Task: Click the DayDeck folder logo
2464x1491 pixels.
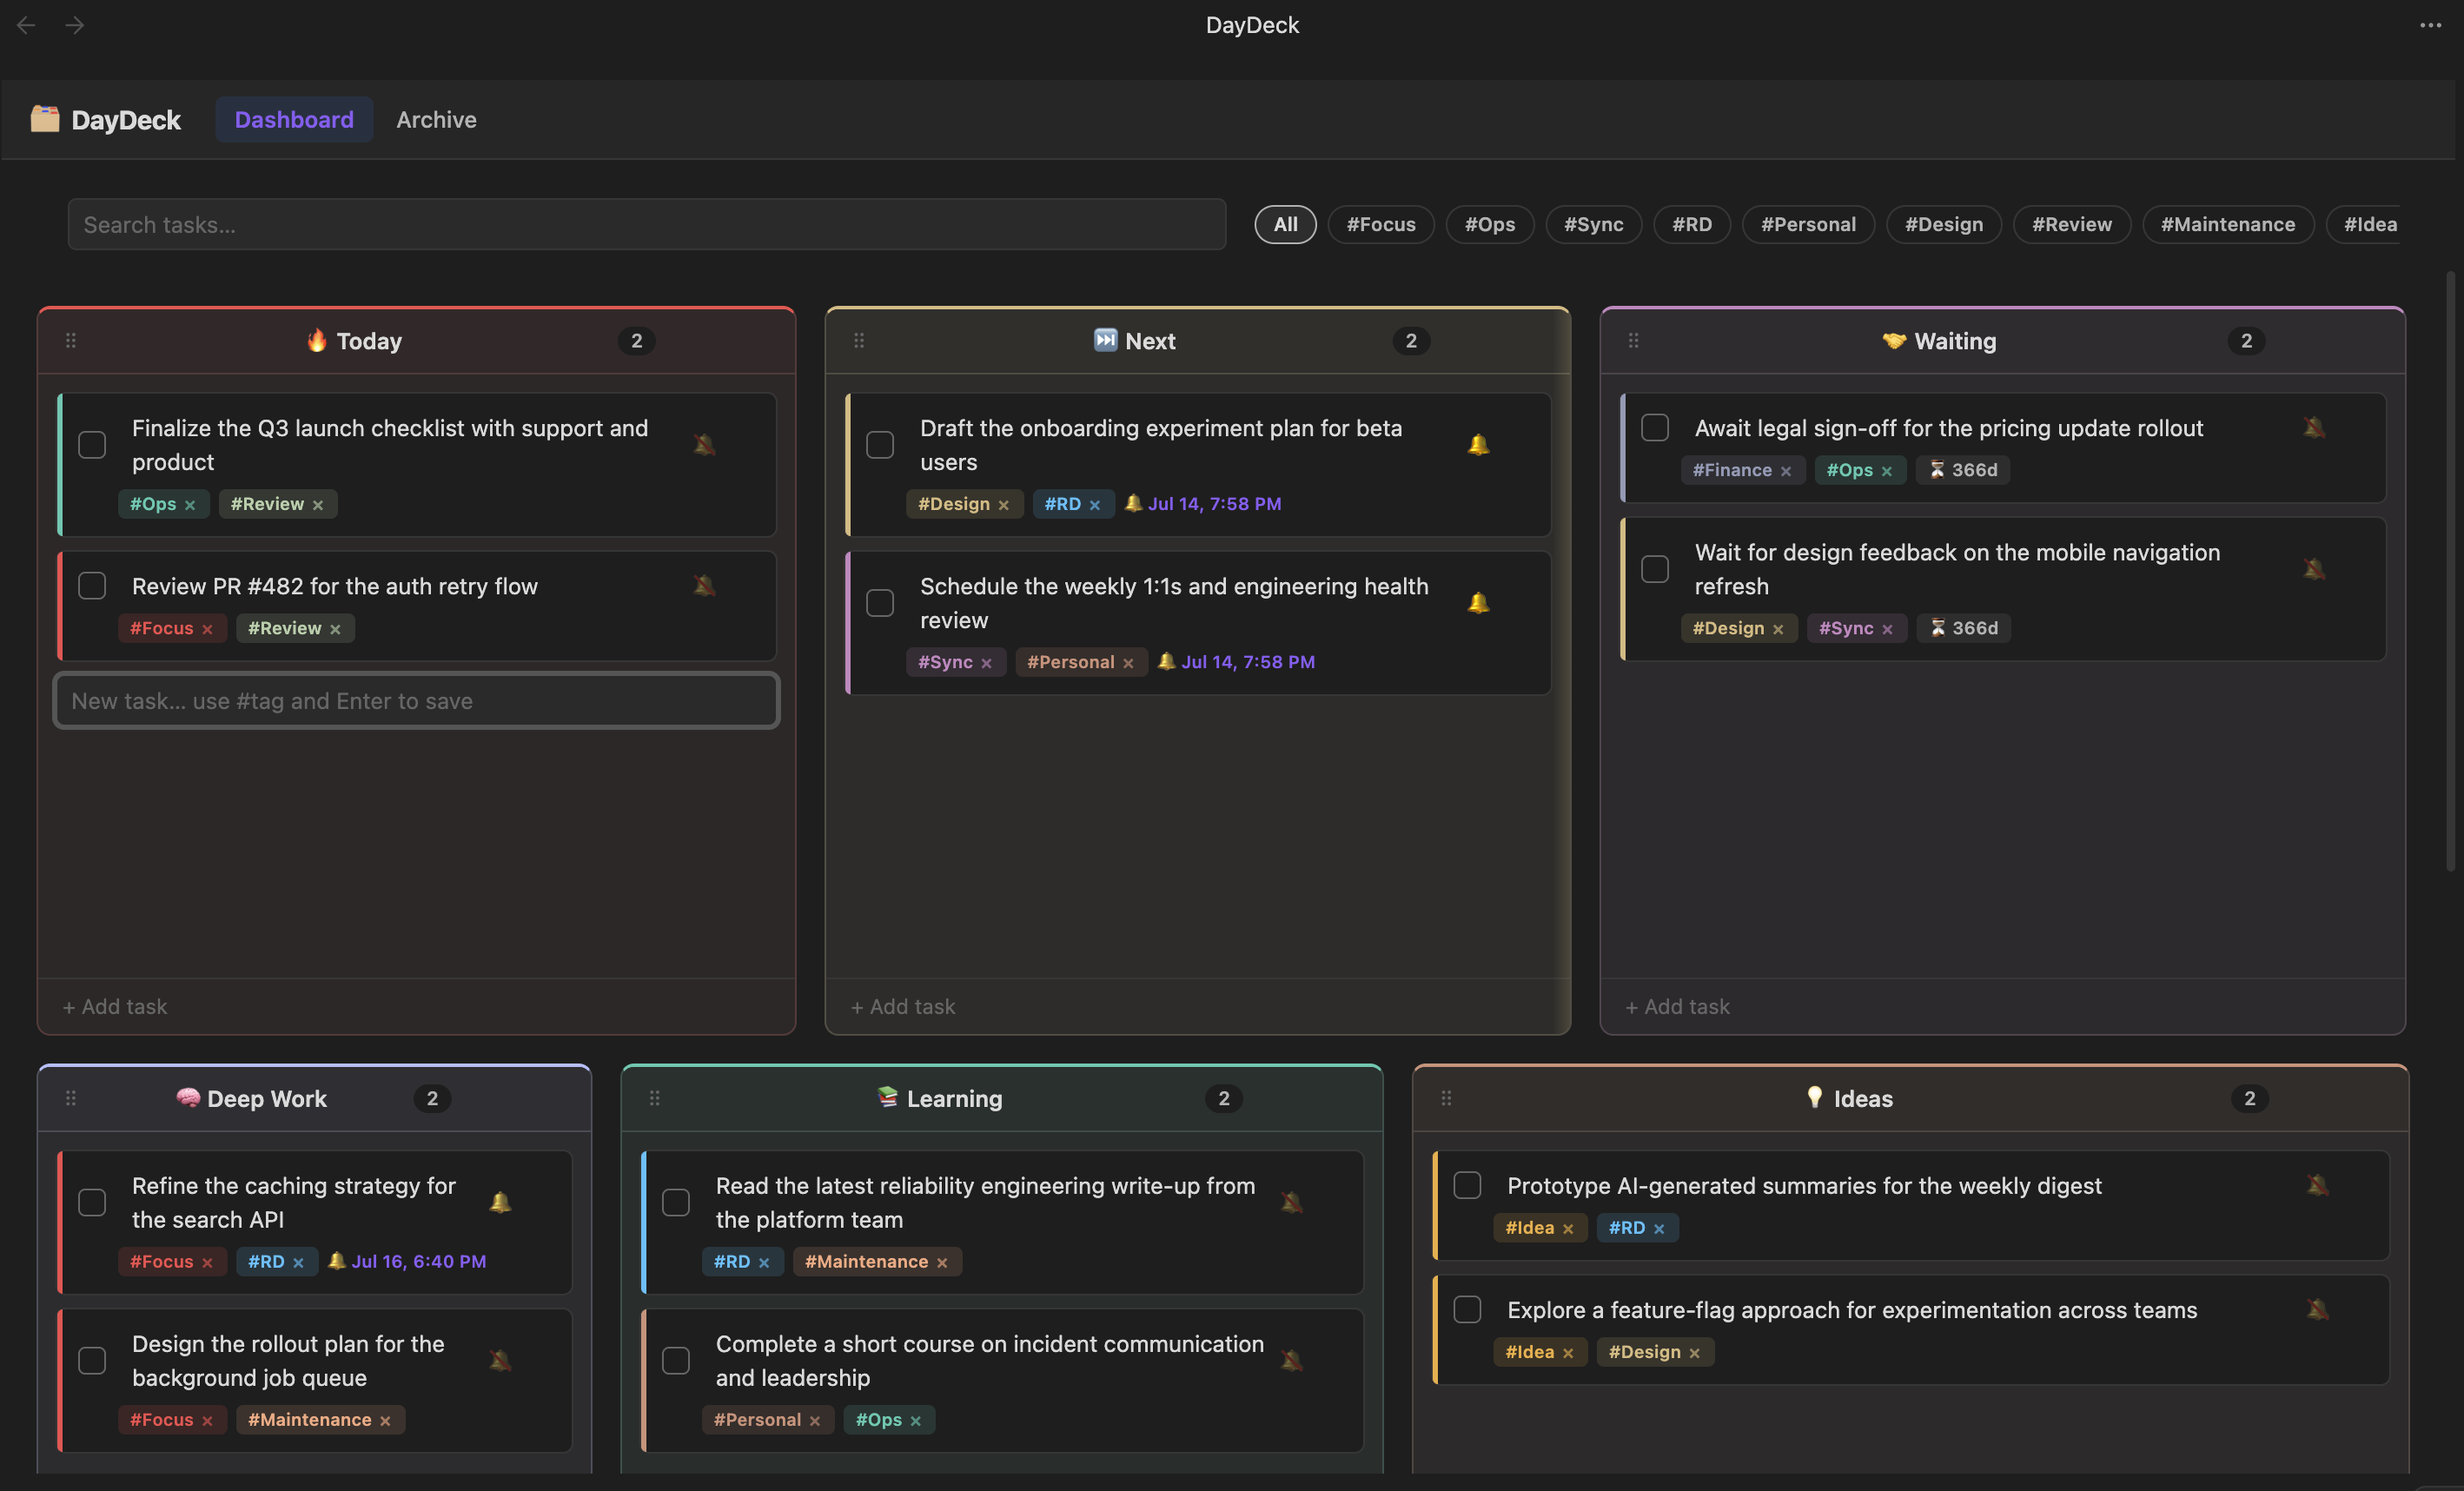Action: click(44, 119)
